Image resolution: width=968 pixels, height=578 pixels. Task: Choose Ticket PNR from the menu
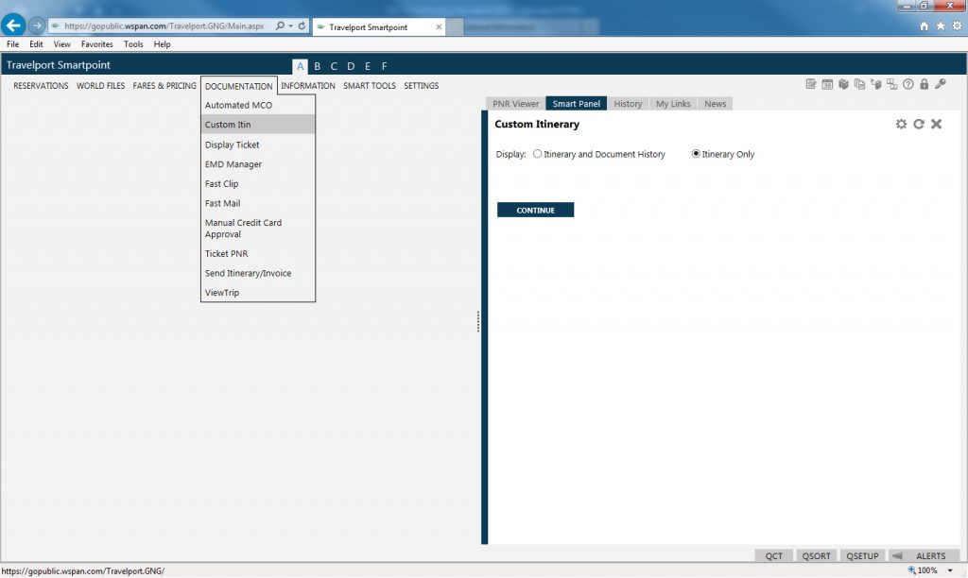pos(258,253)
